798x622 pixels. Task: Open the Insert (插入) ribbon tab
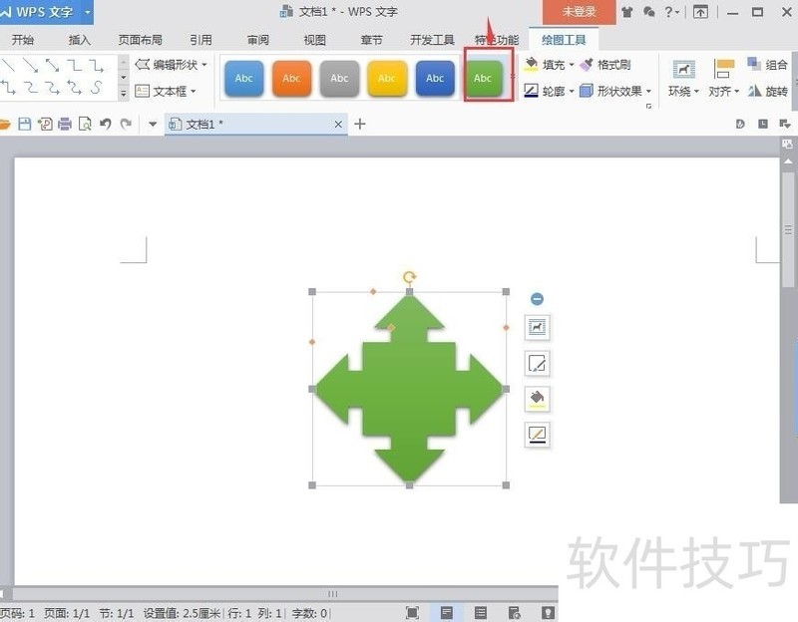coord(80,40)
